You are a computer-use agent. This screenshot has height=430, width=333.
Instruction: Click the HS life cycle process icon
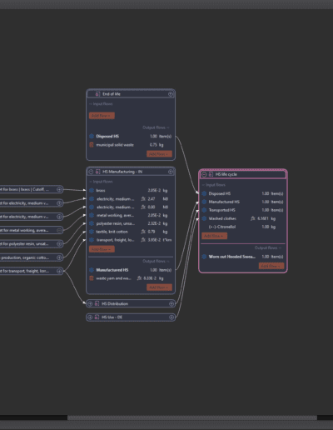click(211, 174)
